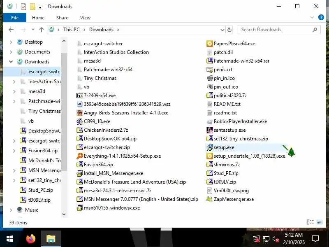Click the network tray icon
Viewport: 329px width, 247px height.
click(266, 239)
